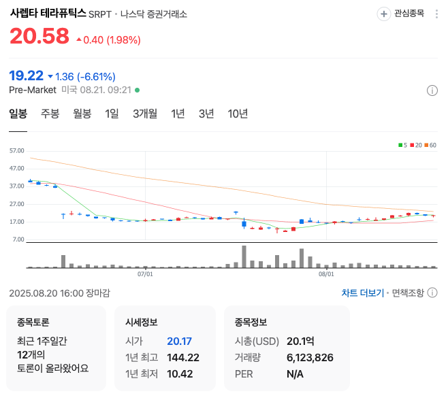The image size is (448, 400).
Task: Click the 07/01 date marker on chart
Action: pyautogui.click(x=145, y=274)
